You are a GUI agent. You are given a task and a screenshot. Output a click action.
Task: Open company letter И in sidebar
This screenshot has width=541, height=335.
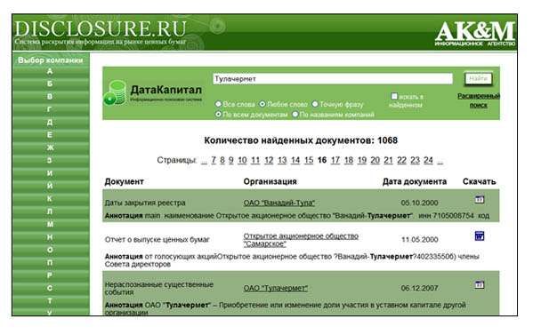click(51, 173)
